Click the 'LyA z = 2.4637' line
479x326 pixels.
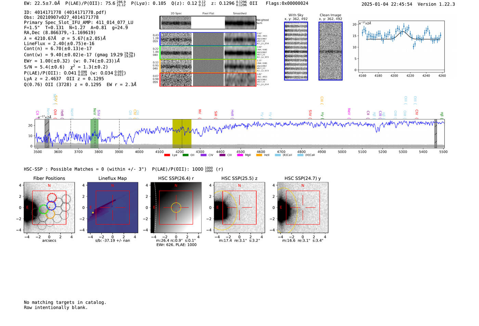pos(43,79)
